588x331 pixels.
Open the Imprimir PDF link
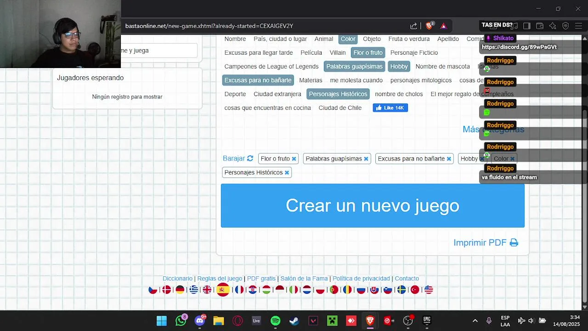point(480,243)
